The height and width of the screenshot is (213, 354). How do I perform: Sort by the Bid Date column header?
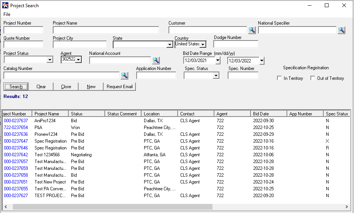pos(268,113)
